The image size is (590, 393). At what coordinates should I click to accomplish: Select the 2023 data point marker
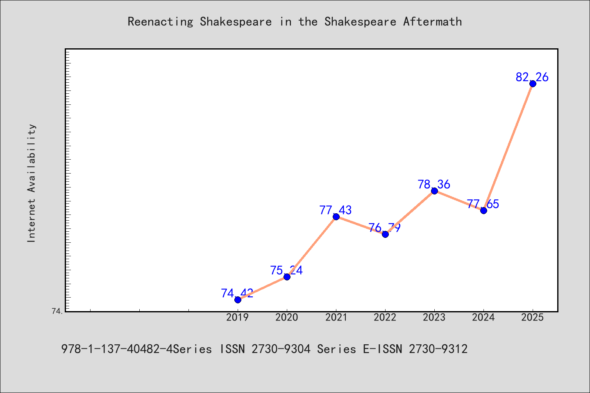click(434, 191)
